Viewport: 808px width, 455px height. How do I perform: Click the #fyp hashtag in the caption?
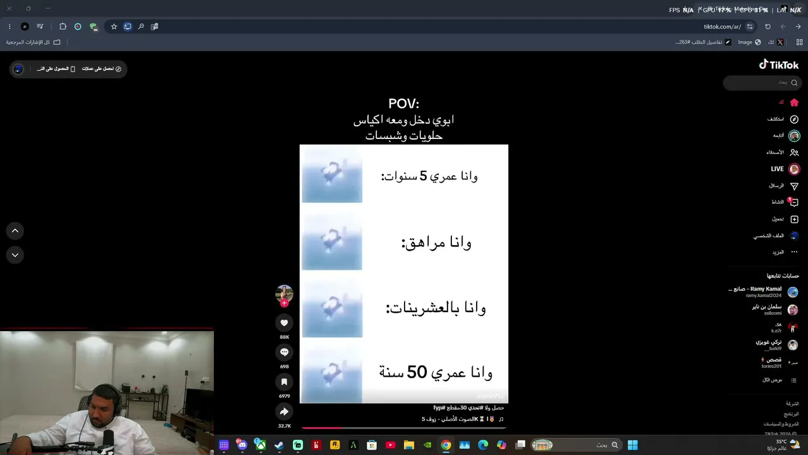point(439,408)
